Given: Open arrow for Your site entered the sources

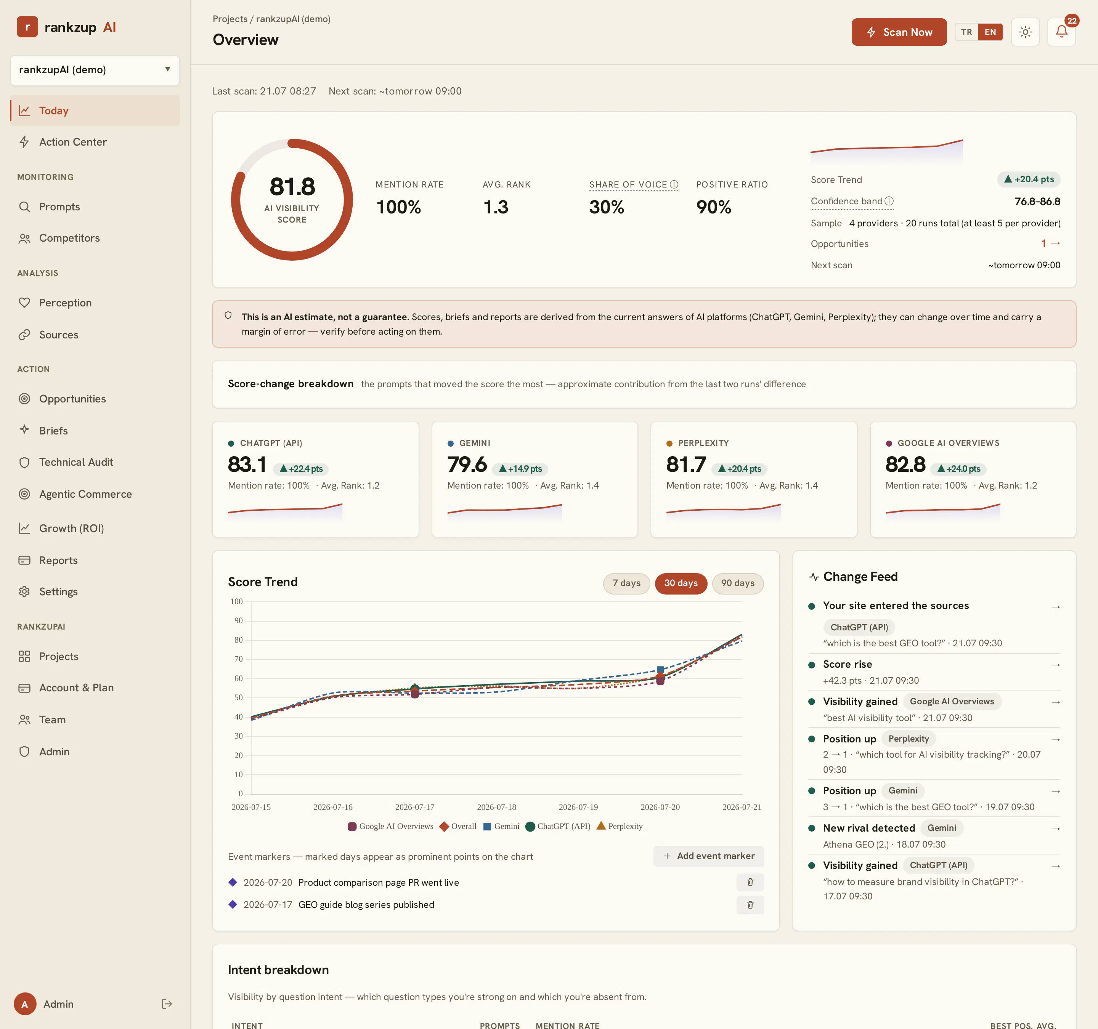Looking at the screenshot, I should coord(1055,607).
